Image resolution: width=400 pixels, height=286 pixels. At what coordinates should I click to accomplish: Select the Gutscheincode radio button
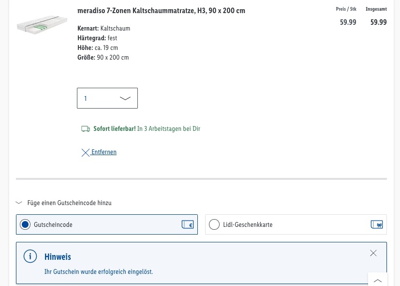(x=25, y=224)
